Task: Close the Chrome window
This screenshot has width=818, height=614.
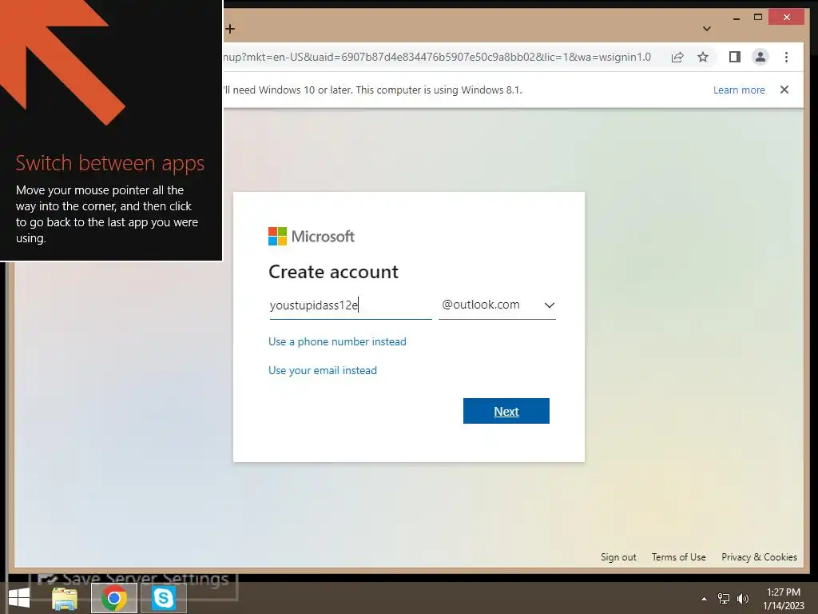Action: click(x=787, y=18)
